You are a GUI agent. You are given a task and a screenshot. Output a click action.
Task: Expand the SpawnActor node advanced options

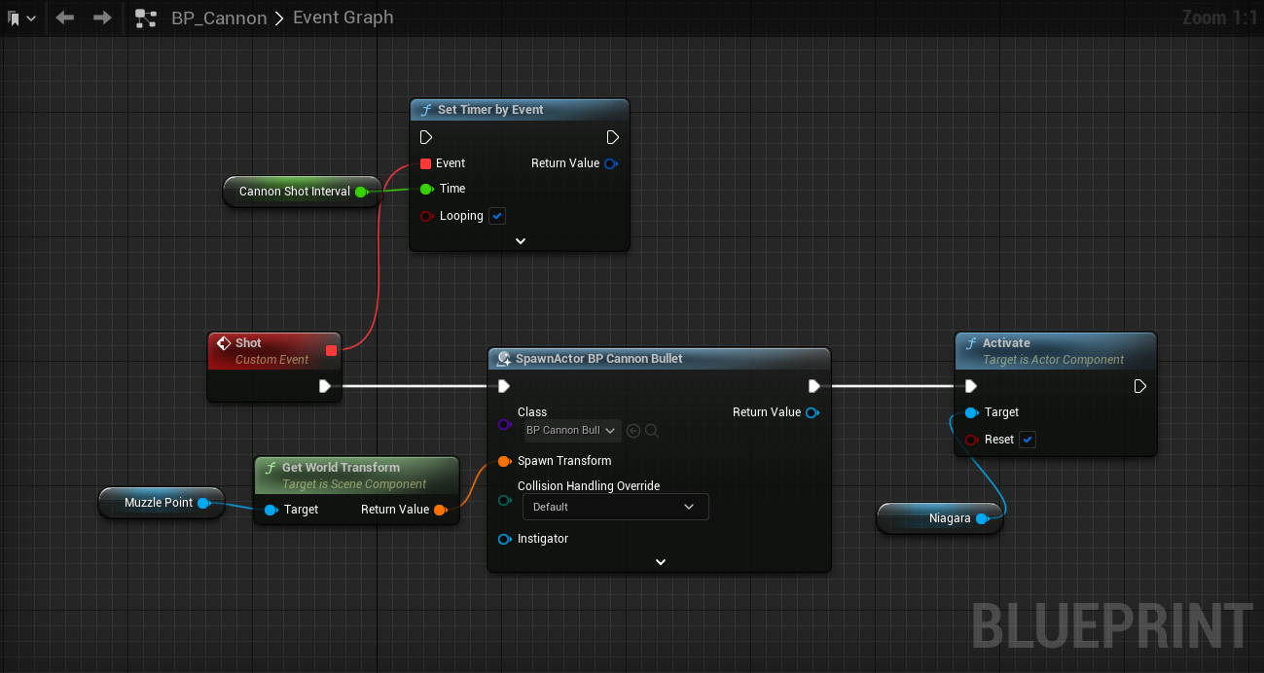click(x=661, y=562)
